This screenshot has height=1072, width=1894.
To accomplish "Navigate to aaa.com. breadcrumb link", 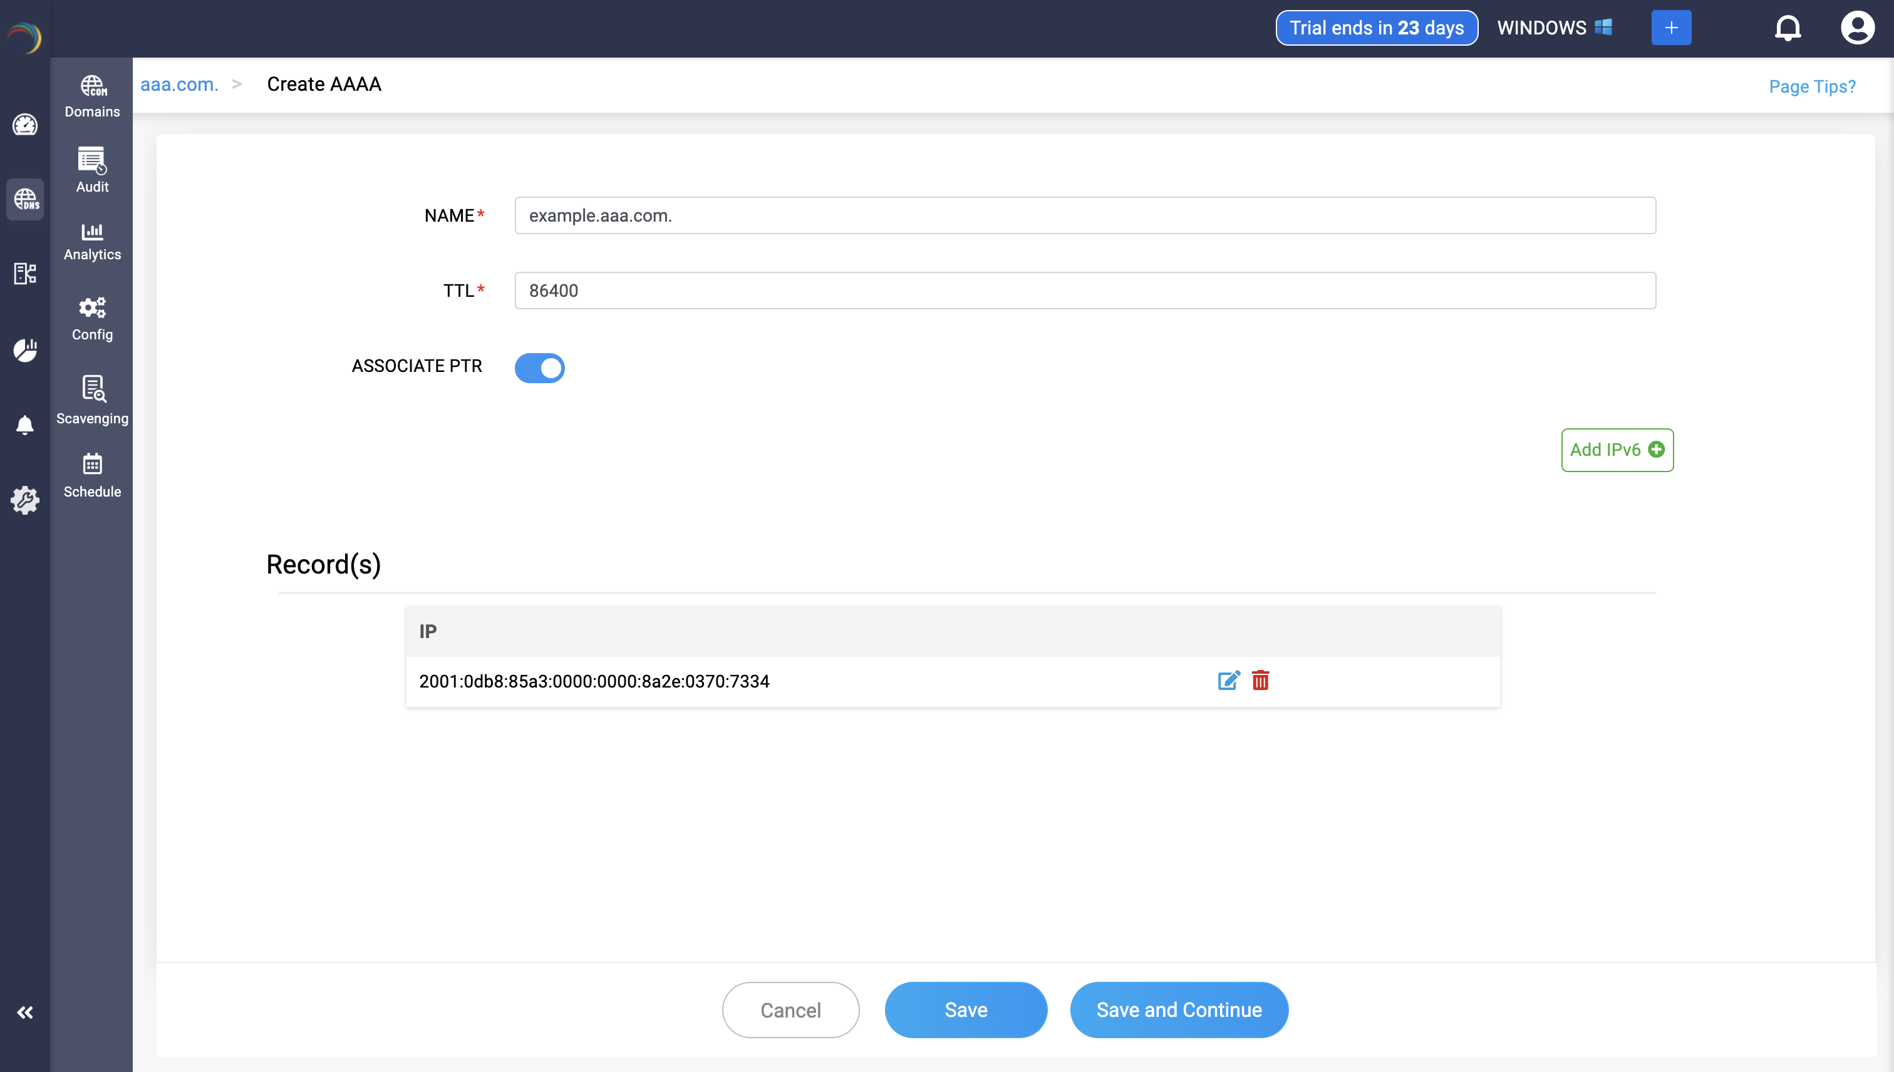I will 179,85.
